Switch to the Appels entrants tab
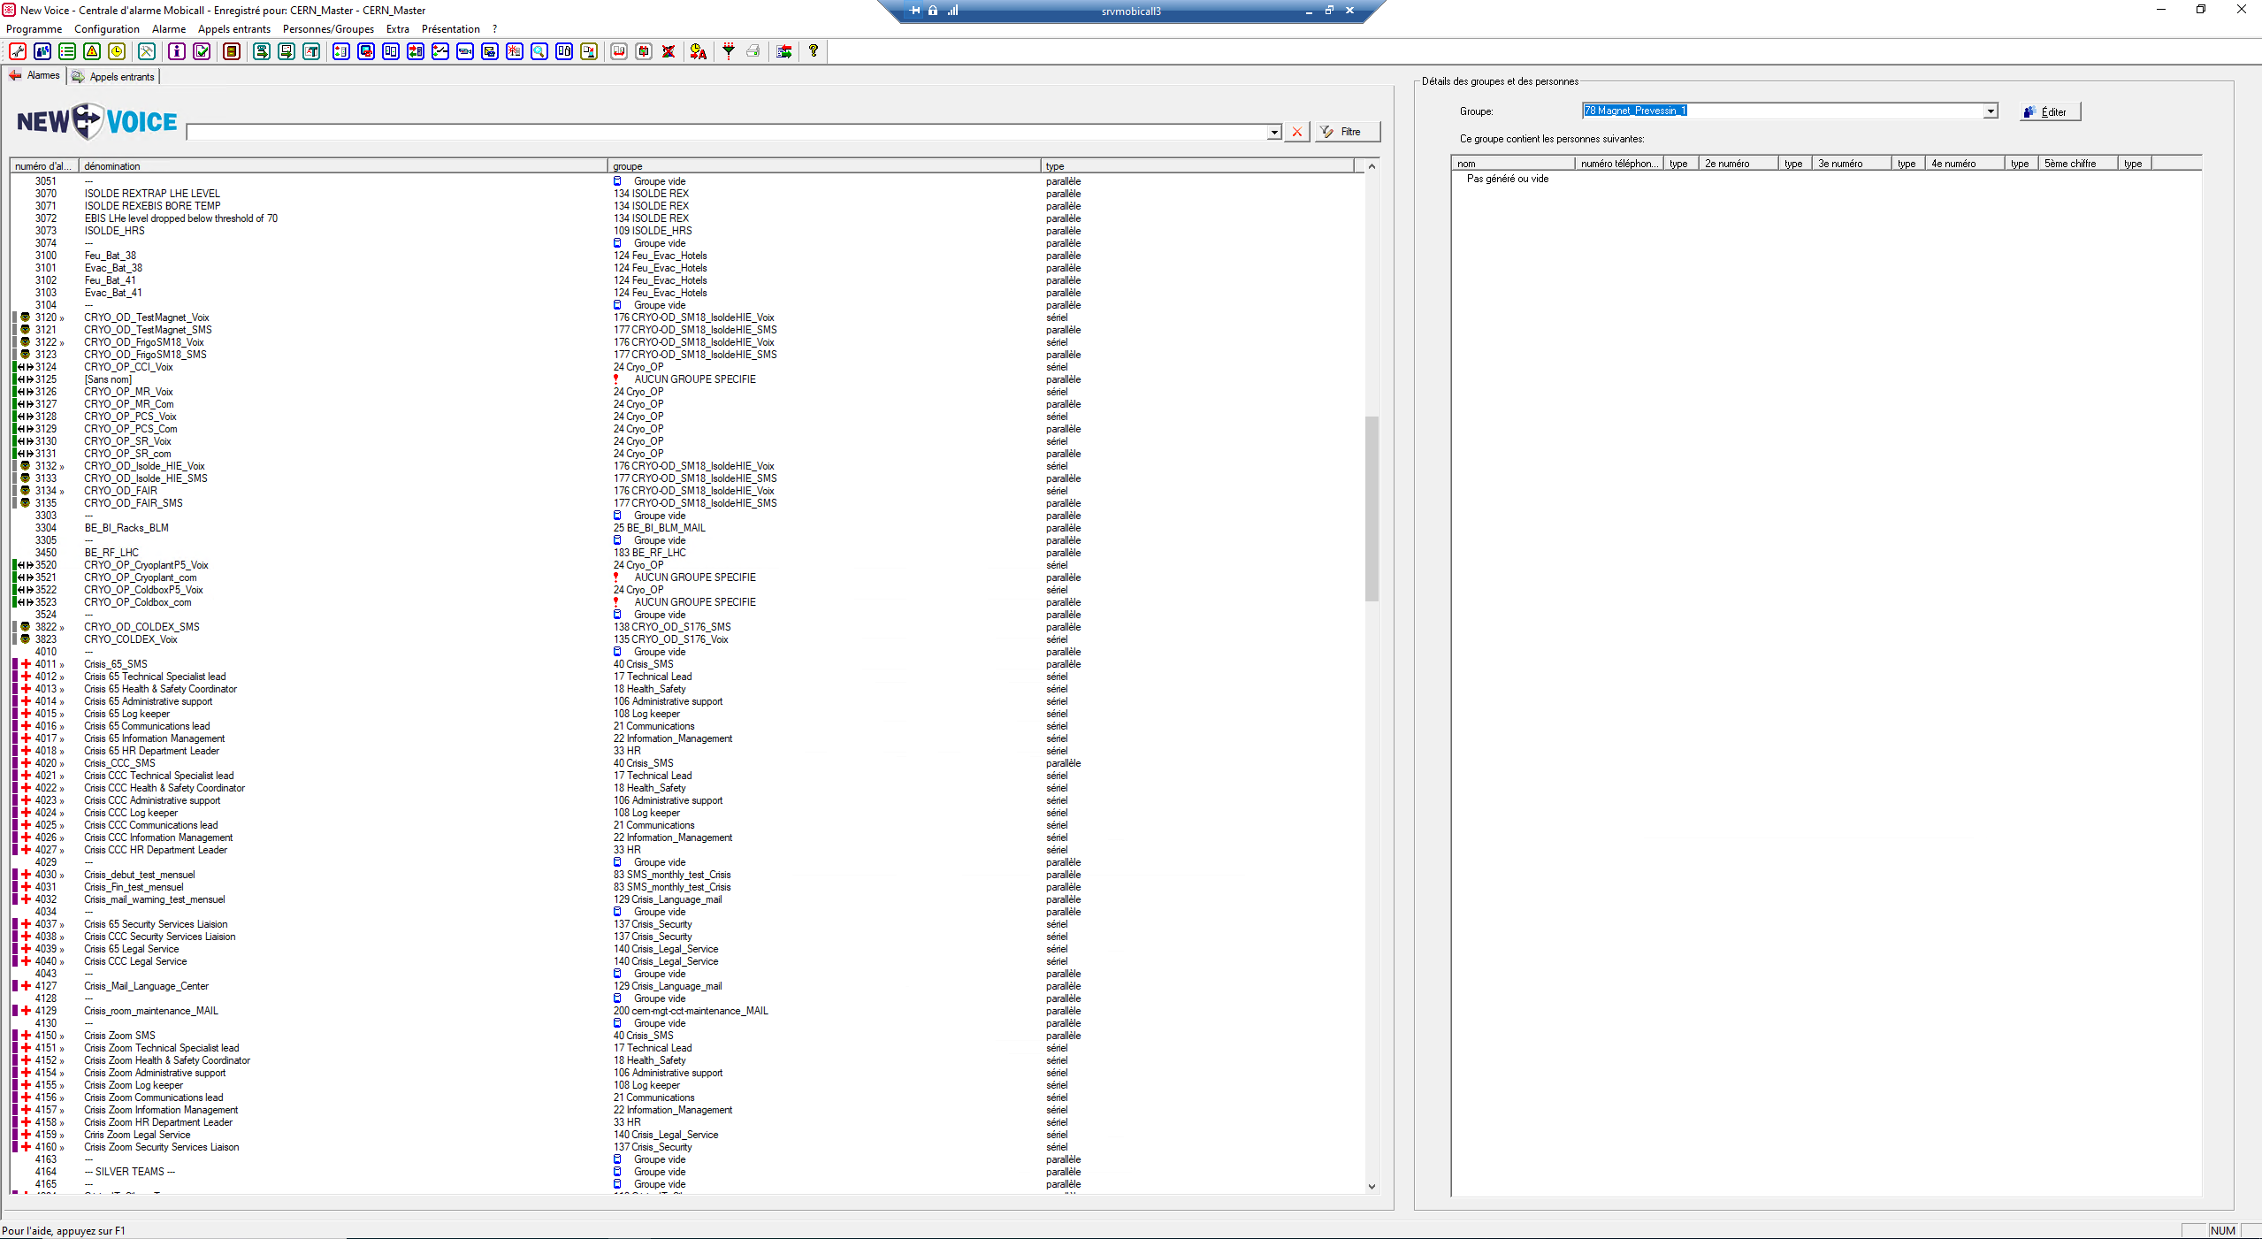 tap(114, 77)
